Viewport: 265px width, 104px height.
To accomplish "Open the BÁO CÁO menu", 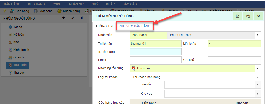I will click(130, 4).
